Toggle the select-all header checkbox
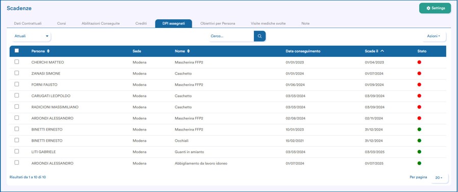The width and height of the screenshot is (458, 192). pyautogui.click(x=17, y=51)
